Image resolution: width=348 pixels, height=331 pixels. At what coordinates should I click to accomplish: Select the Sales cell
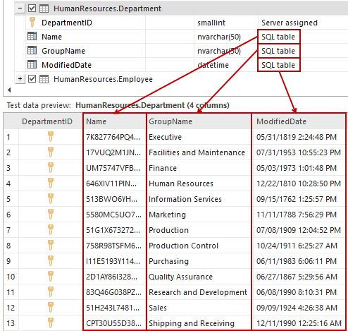pyautogui.click(x=199, y=308)
